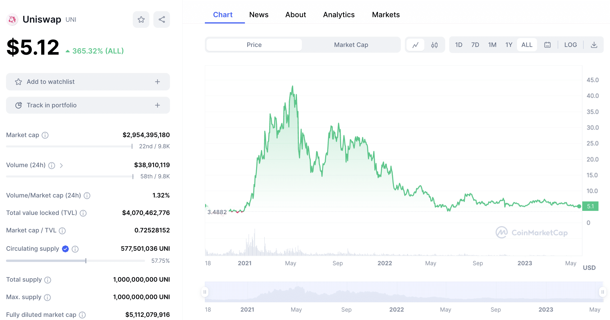Click the share icon button
610x320 pixels.
(162, 19)
